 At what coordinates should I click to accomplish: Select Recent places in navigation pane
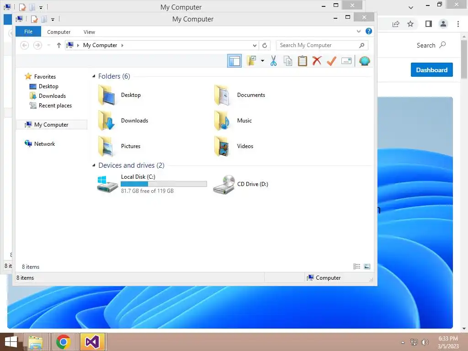pos(55,106)
